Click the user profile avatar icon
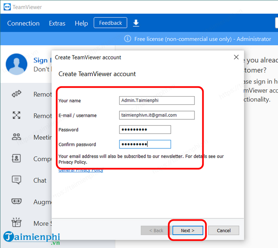Screen dimensions: 278x248 pos(17,64)
